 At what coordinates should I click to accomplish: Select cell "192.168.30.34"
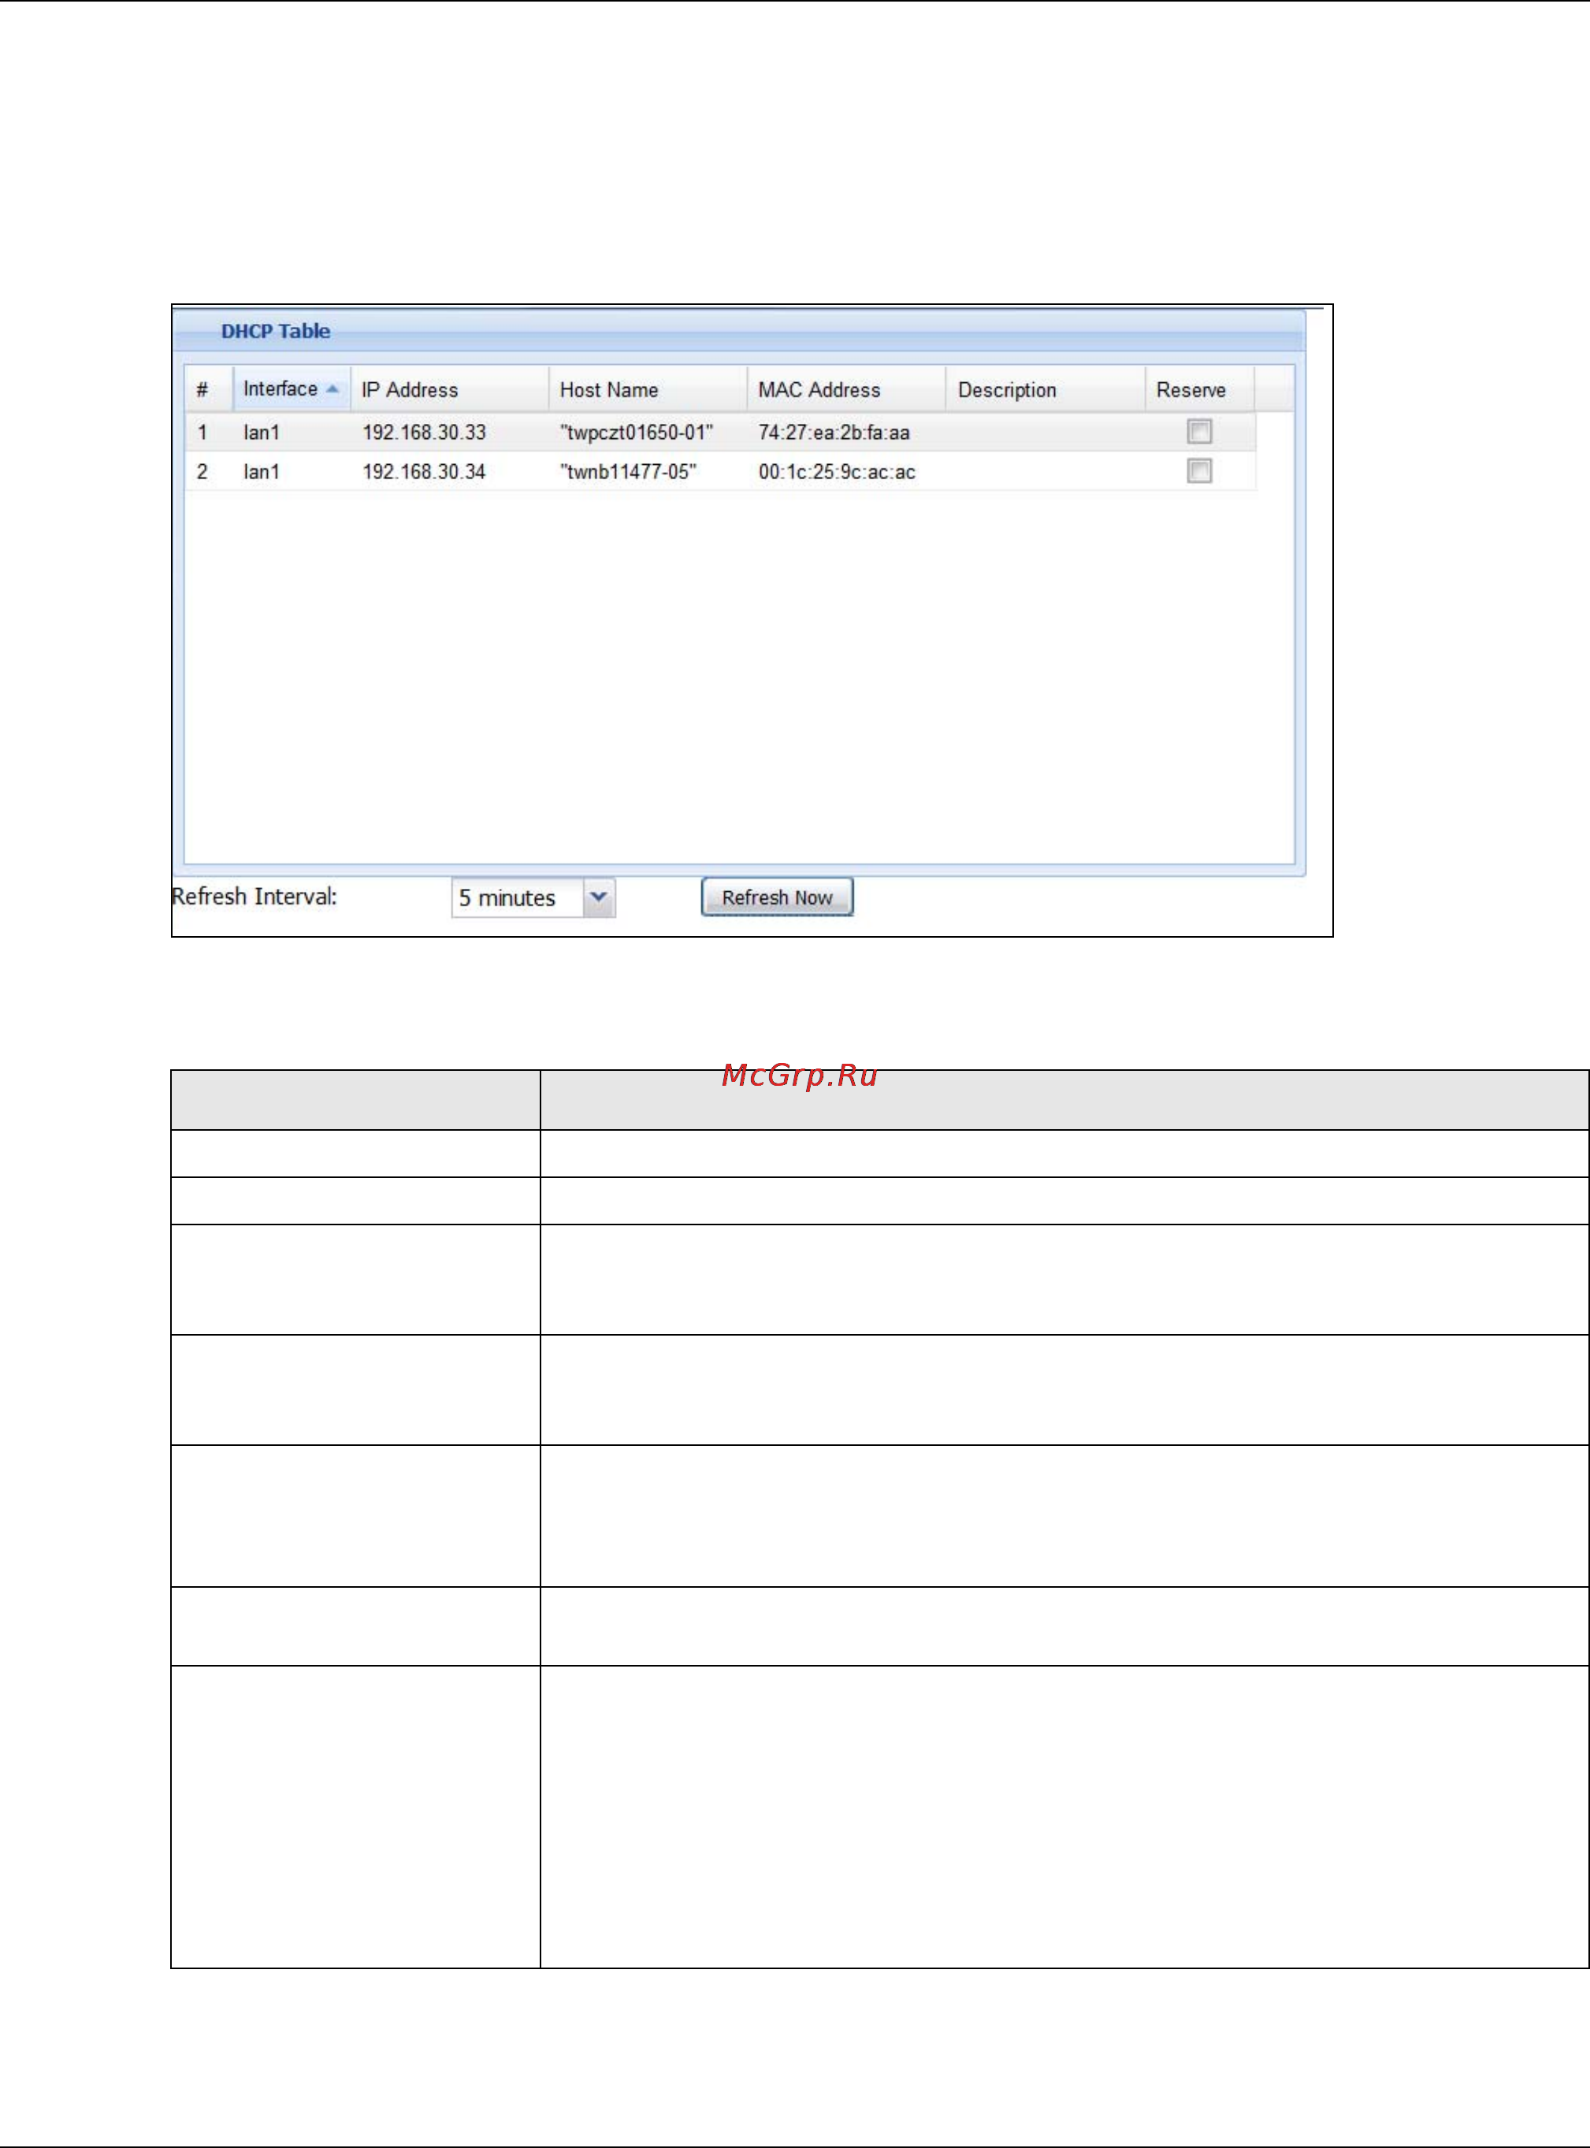click(423, 471)
